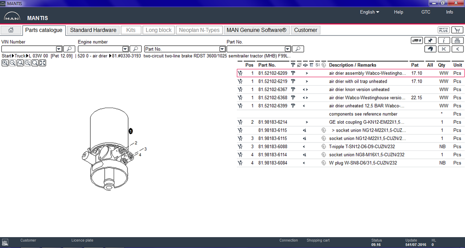This screenshot has height=248, width=465.
Task: Open the Info menu
Action: pyautogui.click(x=449, y=12)
